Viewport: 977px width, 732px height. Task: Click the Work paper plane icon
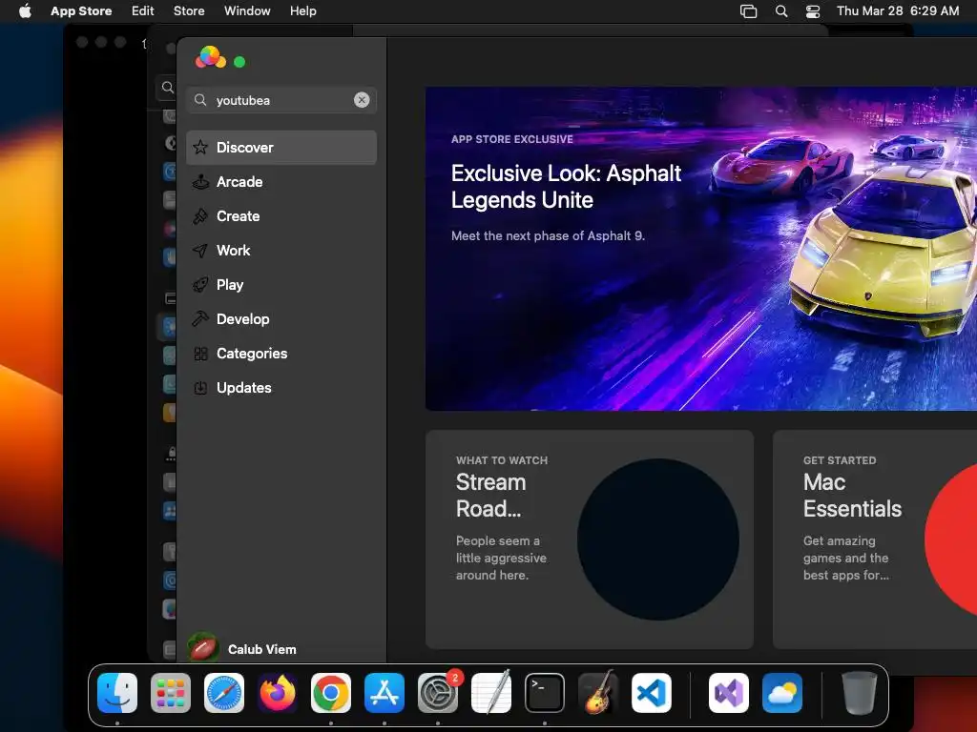(200, 251)
